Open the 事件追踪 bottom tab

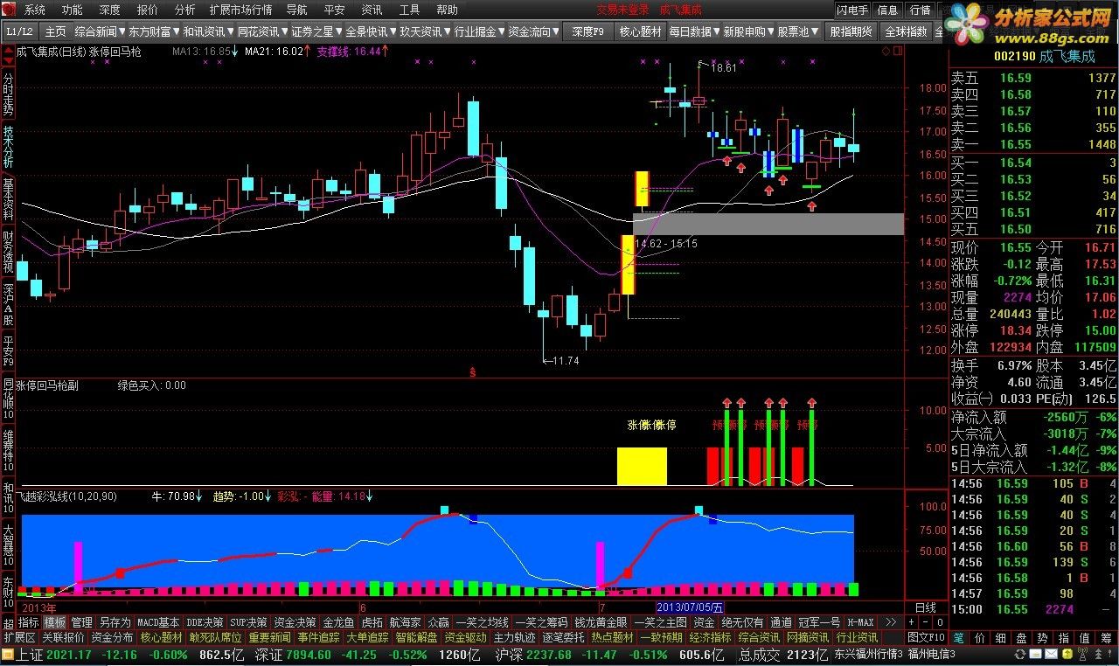click(x=319, y=638)
